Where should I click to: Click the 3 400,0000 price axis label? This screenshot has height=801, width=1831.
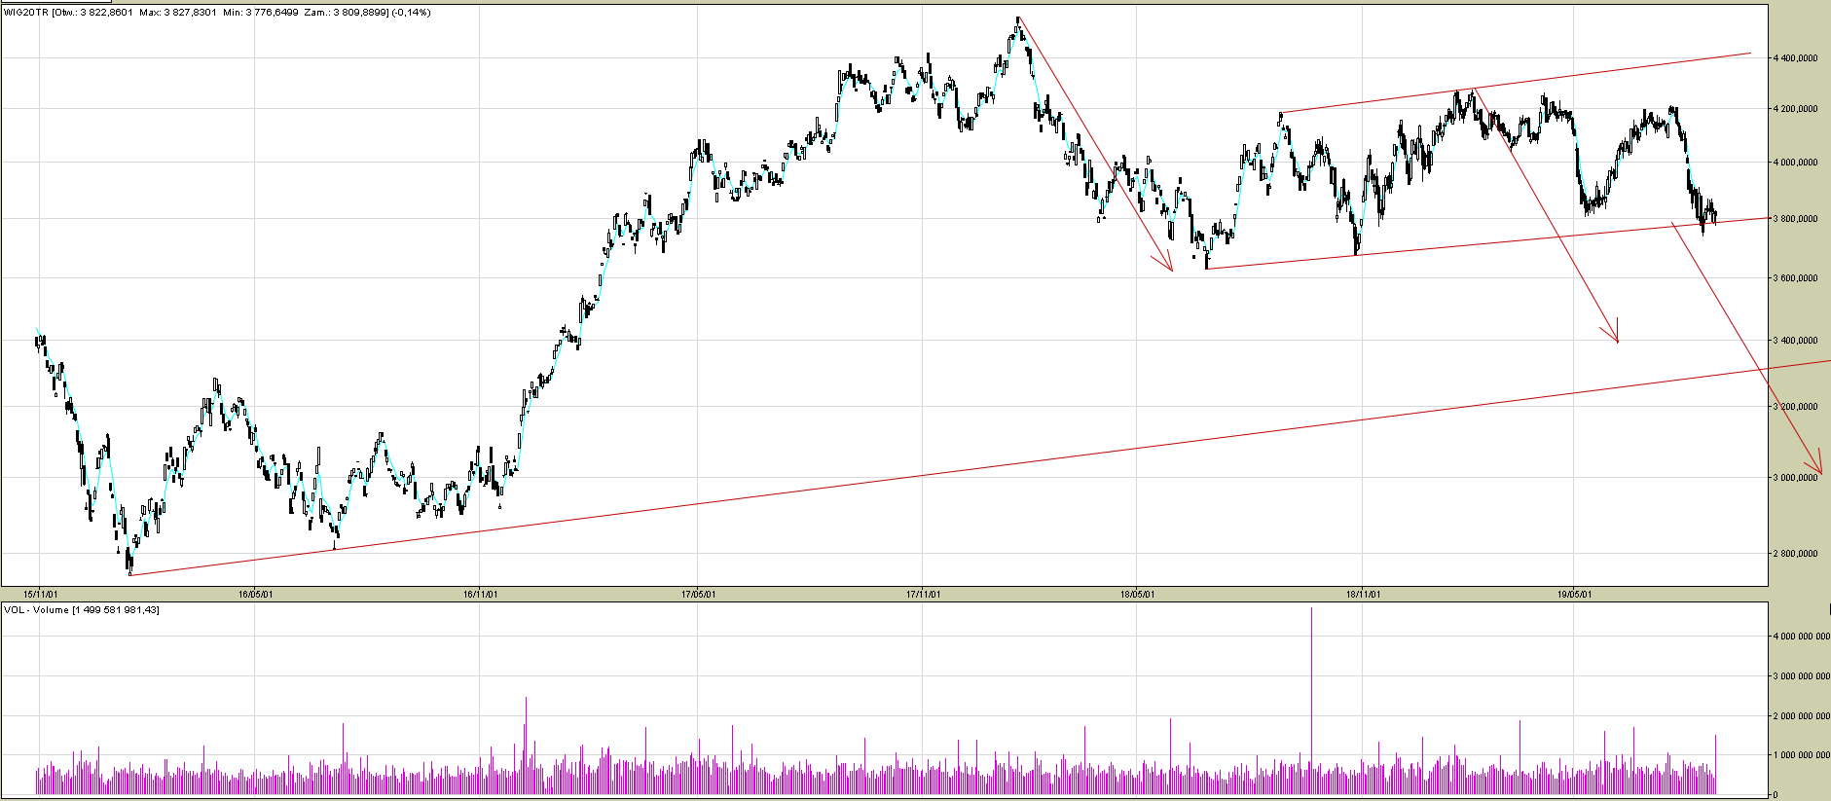tap(1795, 341)
